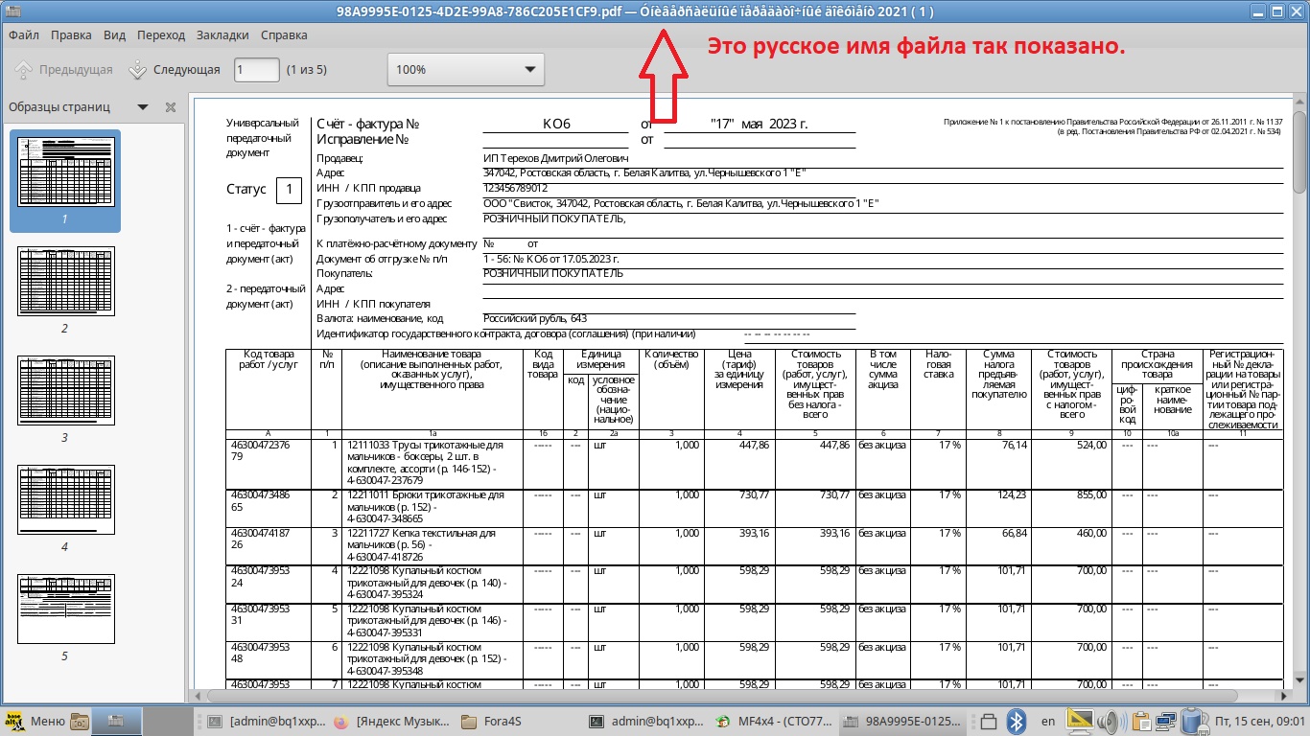Switch to the Fora4S taskbar window
This screenshot has width=1310, height=736.
482,721
